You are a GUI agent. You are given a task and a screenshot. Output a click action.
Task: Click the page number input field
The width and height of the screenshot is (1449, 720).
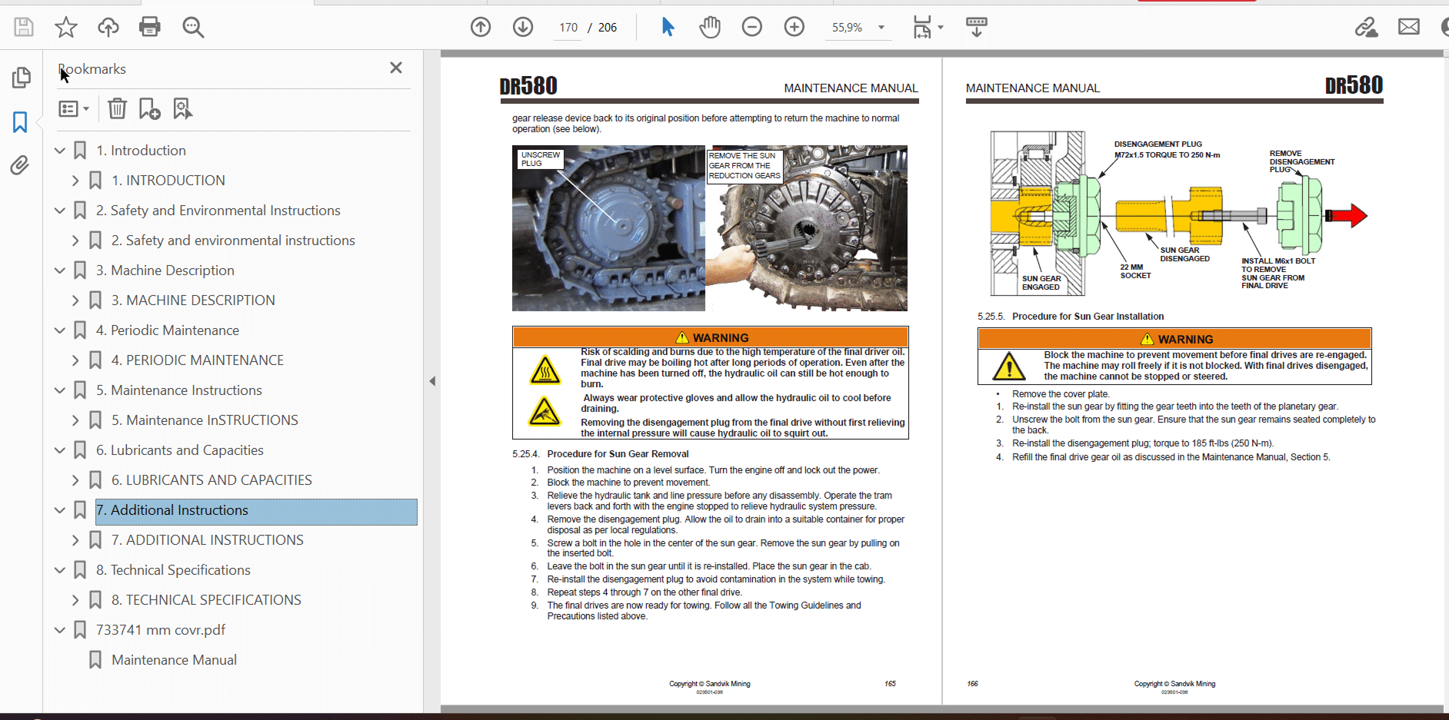[568, 28]
